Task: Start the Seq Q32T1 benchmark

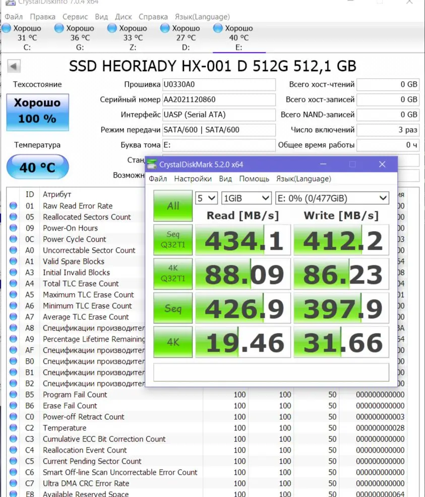Action: click(173, 240)
